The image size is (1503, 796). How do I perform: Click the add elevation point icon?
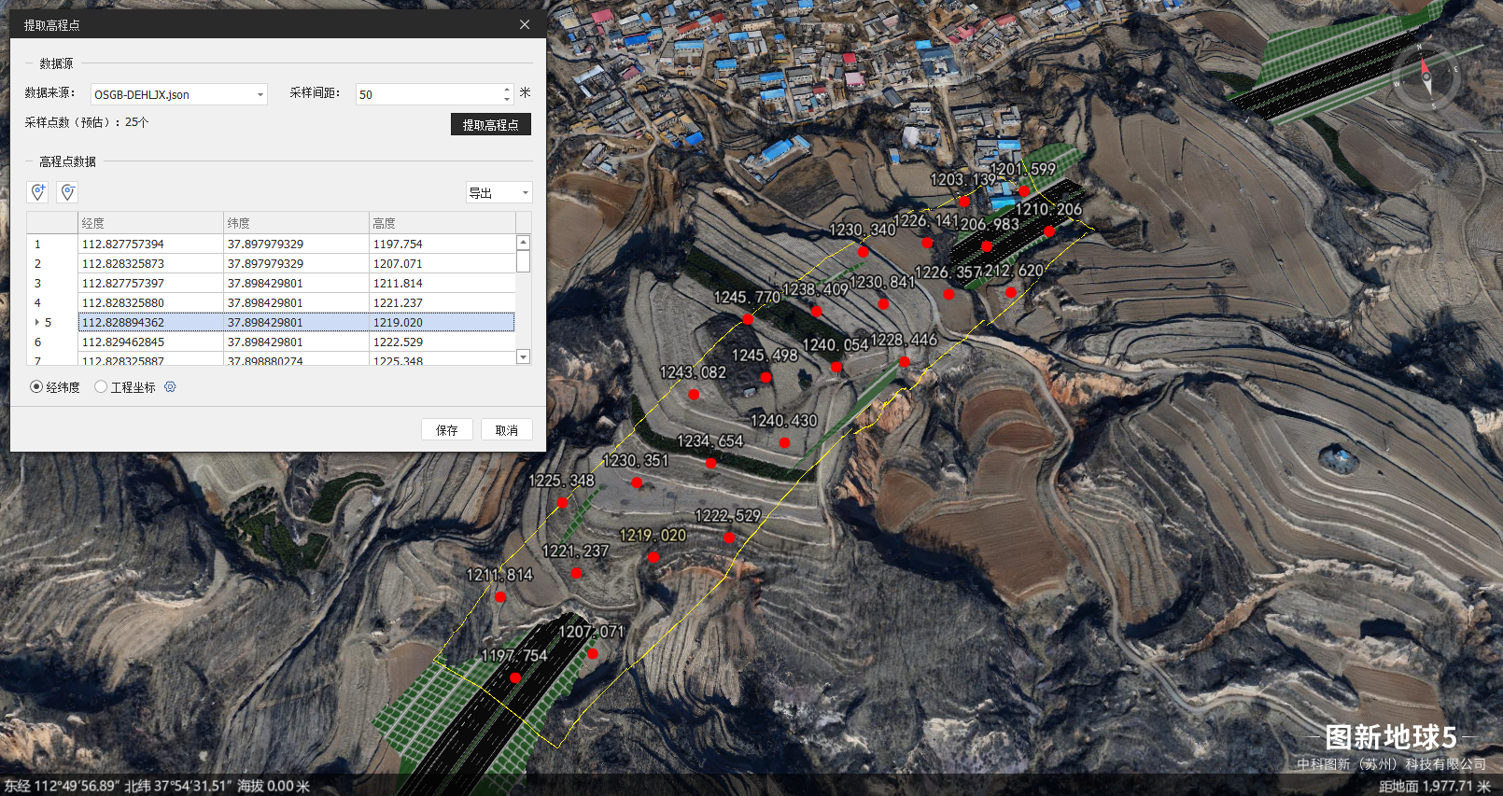click(x=37, y=192)
